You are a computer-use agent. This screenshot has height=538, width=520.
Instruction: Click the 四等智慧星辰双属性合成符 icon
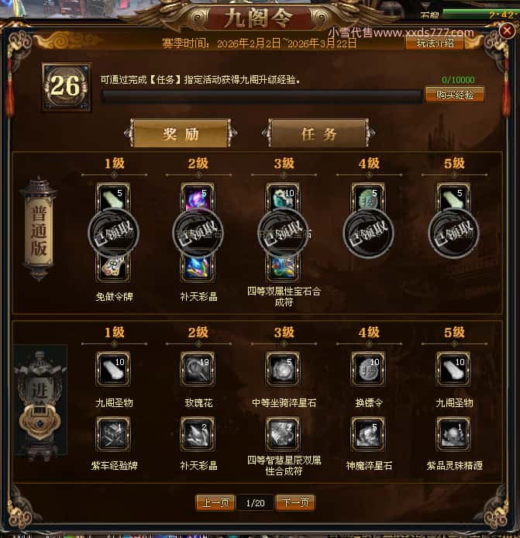point(283,434)
